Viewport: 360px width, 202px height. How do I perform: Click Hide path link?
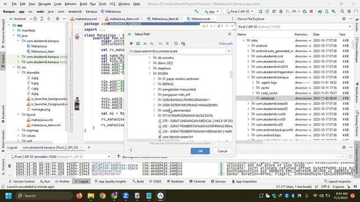tap(226, 44)
